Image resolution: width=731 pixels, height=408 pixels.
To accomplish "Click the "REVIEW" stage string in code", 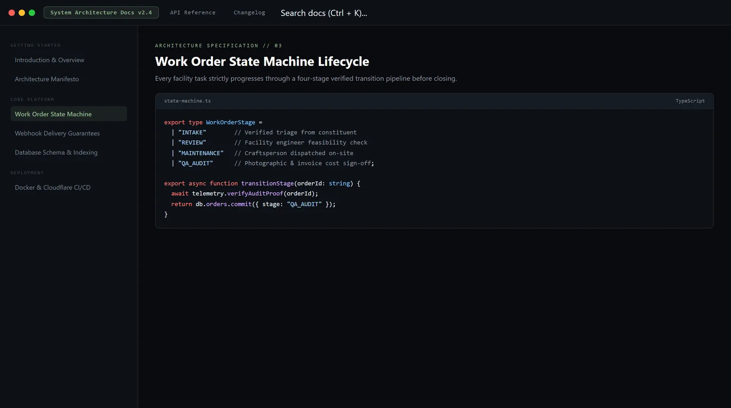I will tap(192, 142).
